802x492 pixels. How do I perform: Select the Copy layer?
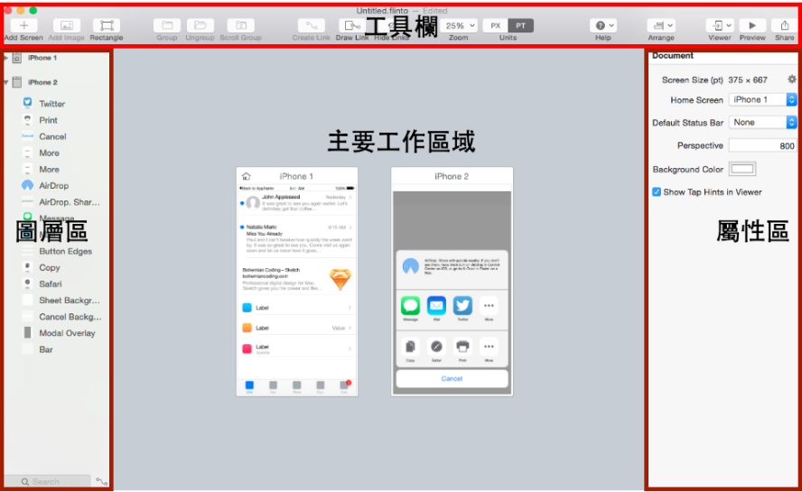56,267
